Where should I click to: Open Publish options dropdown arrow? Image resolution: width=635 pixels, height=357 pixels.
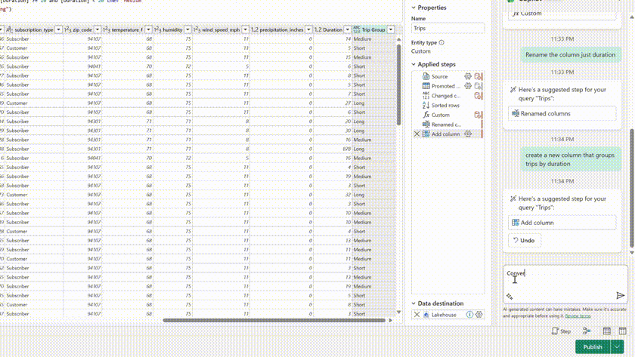click(617, 346)
